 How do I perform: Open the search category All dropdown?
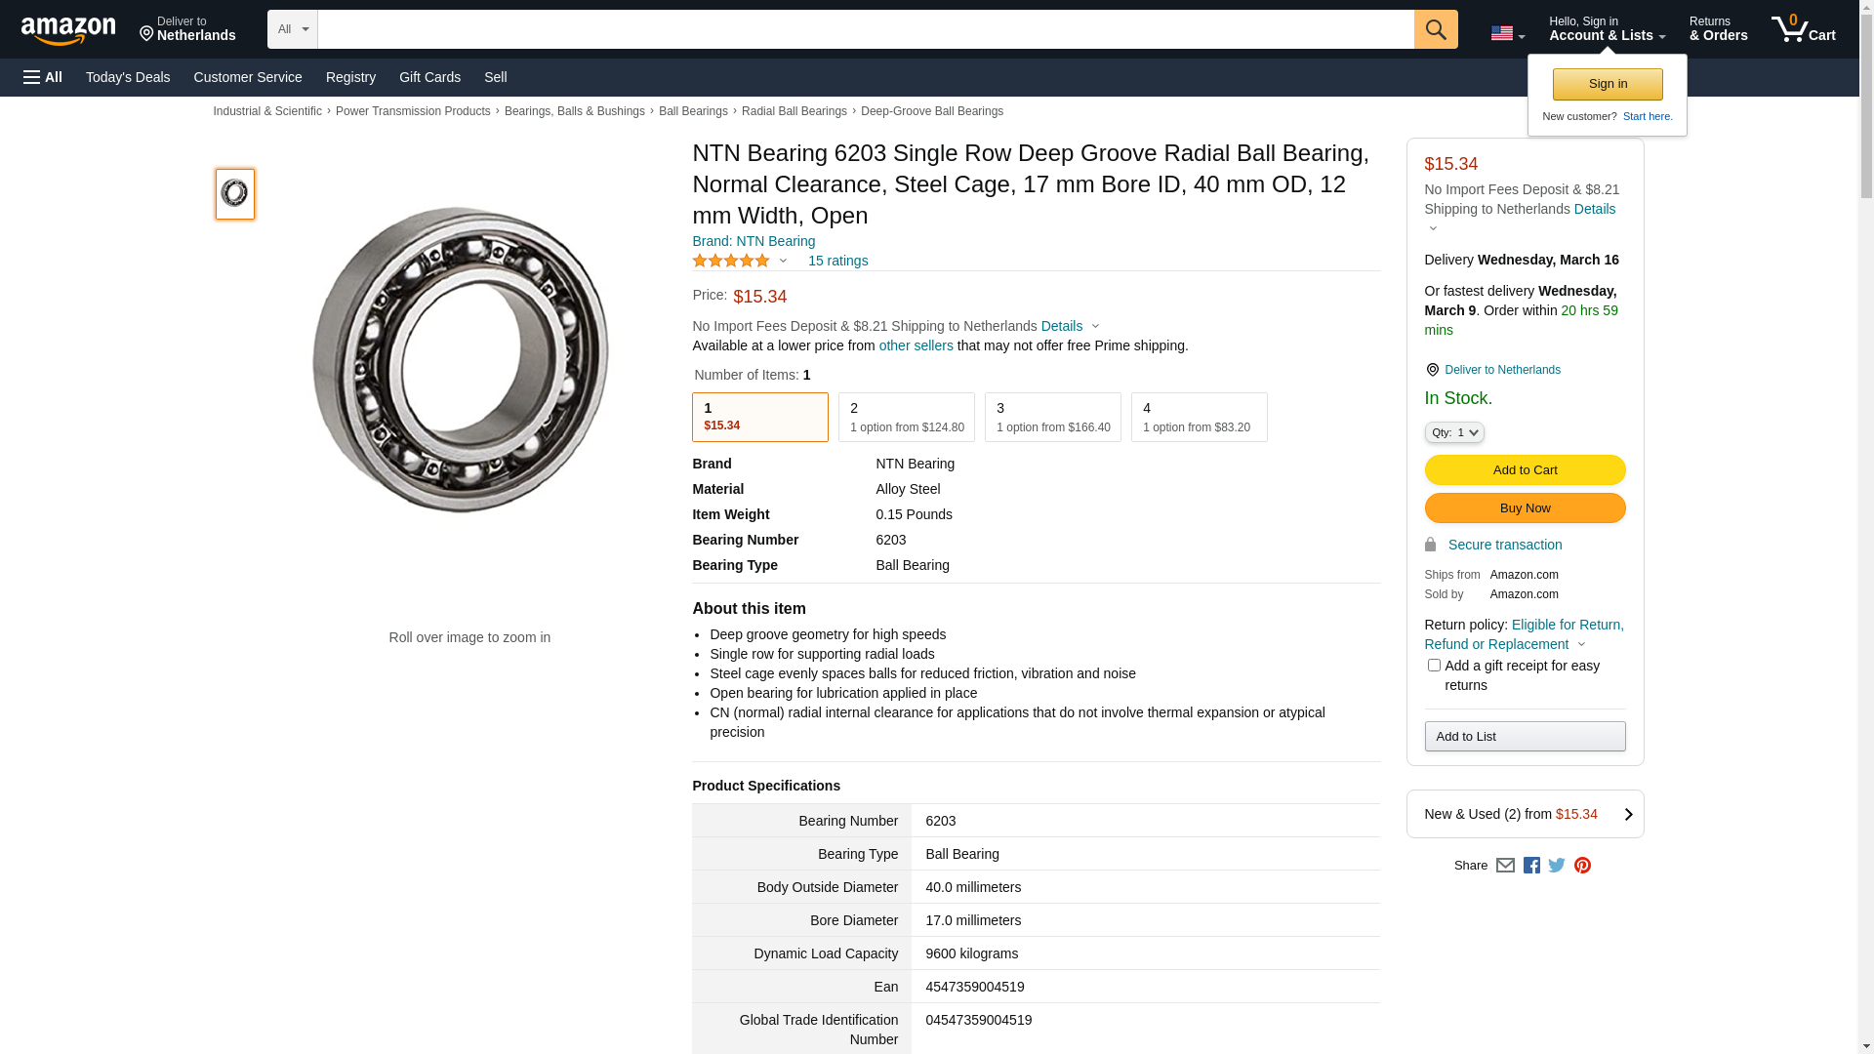(292, 29)
